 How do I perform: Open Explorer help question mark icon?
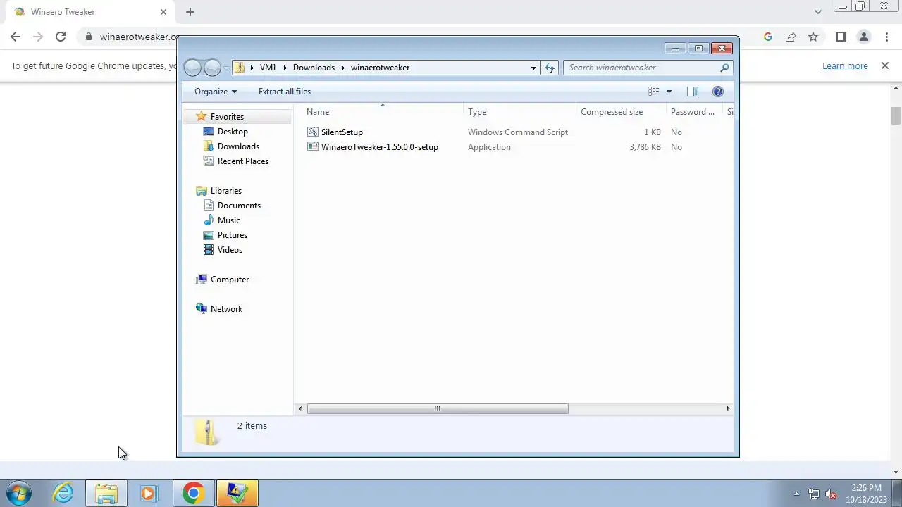coord(718,92)
